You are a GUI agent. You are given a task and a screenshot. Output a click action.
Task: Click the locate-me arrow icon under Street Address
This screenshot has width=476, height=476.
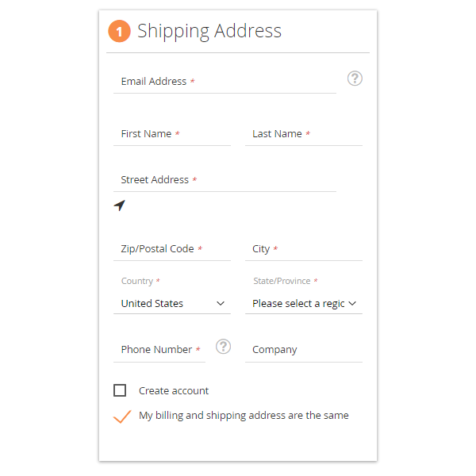click(120, 205)
